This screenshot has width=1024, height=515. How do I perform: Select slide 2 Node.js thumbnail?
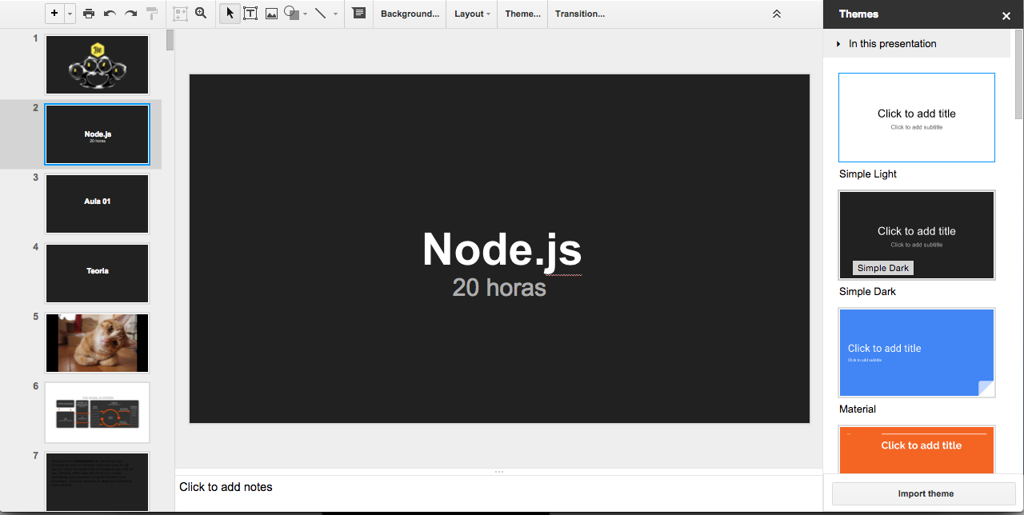[x=97, y=134]
